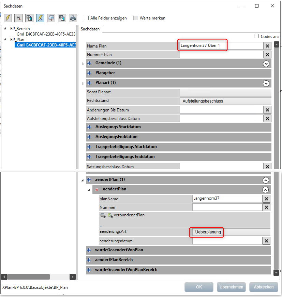
Task: Click the lightning bolt toolbar icon
Action: [7, 18]
